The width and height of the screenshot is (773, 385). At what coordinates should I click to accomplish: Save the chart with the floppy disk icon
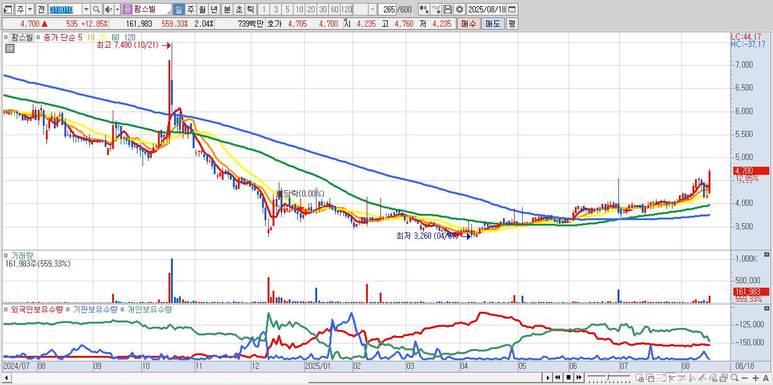pos(447,9)
